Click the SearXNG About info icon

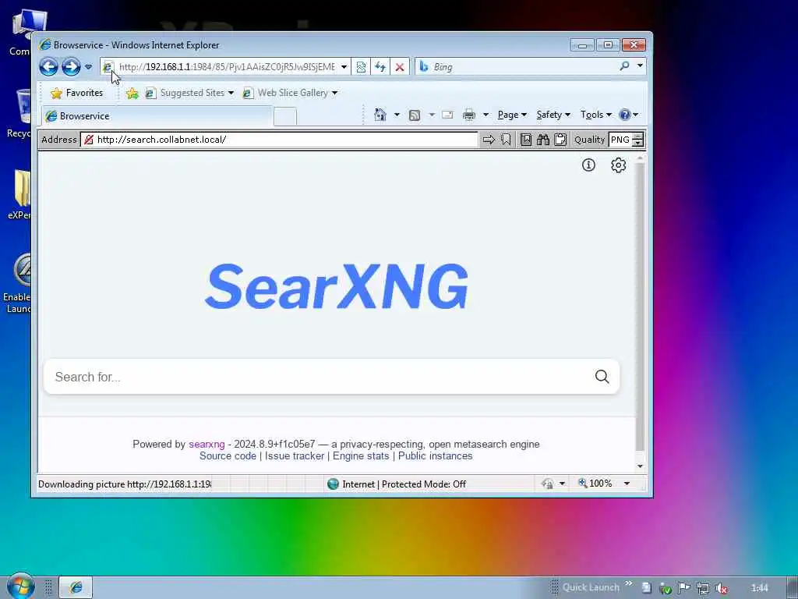tap(588, 165)
